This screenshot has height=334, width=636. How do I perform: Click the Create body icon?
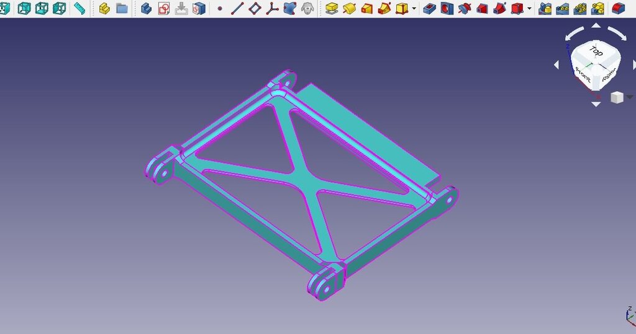pyautogui.click(x=147, y=8)
